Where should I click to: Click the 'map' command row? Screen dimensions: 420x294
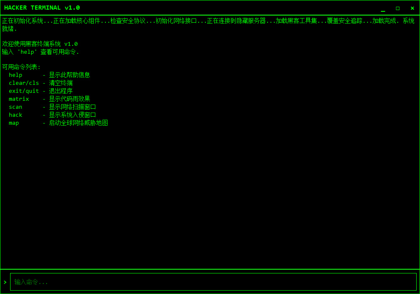point(58,123)
